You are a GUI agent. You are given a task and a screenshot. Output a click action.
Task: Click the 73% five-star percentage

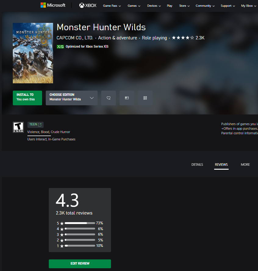pos(99,223)
